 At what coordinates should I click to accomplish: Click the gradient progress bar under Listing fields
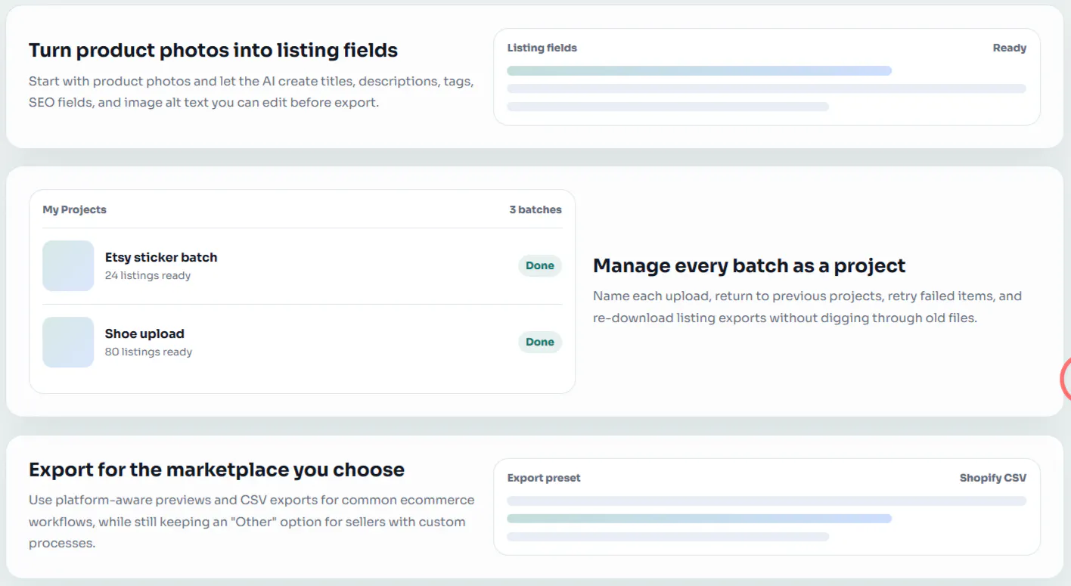700,71
